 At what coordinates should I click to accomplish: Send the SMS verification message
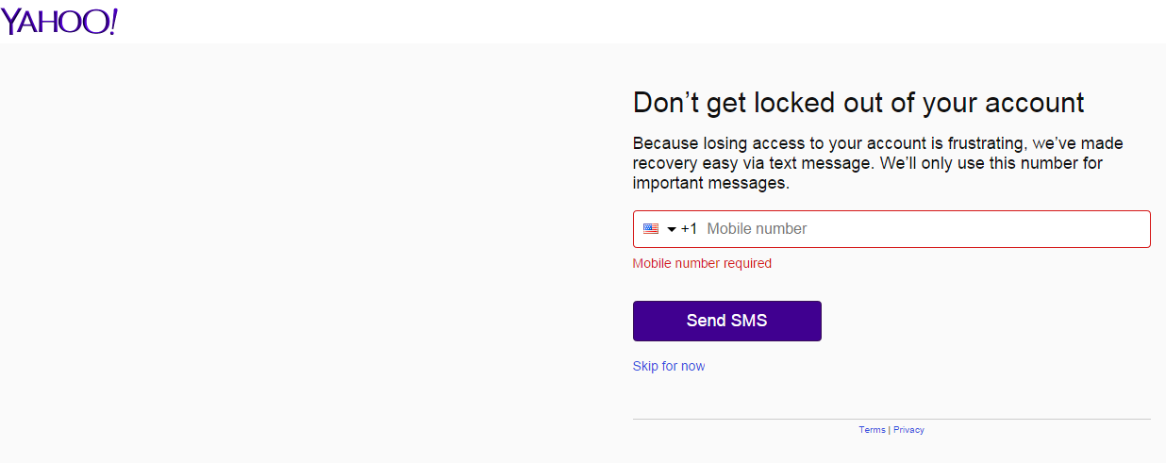coord(727,321)
